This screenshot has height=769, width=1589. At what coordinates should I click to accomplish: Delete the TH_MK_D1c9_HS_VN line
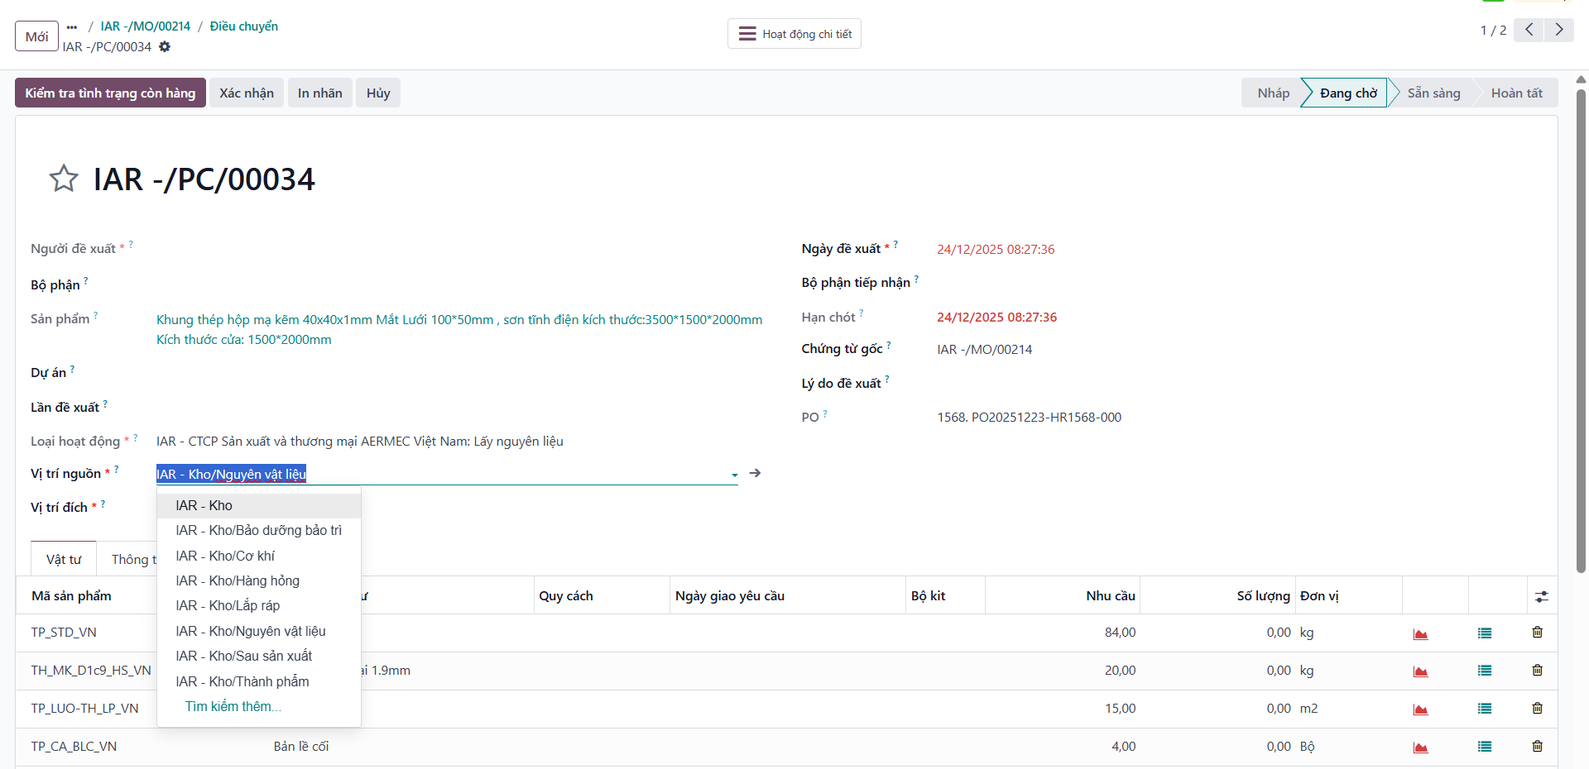pyautogui.click(x=1538, y=671)
